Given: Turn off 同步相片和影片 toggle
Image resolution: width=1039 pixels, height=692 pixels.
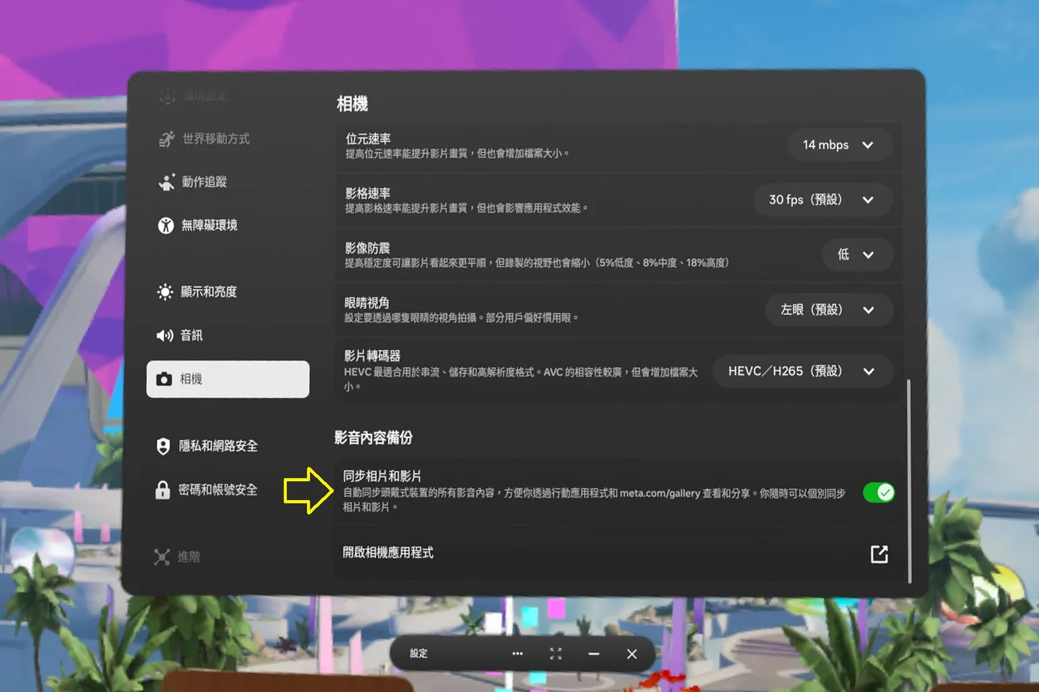Looking at the screenshot, I should (x=879, y=493).
